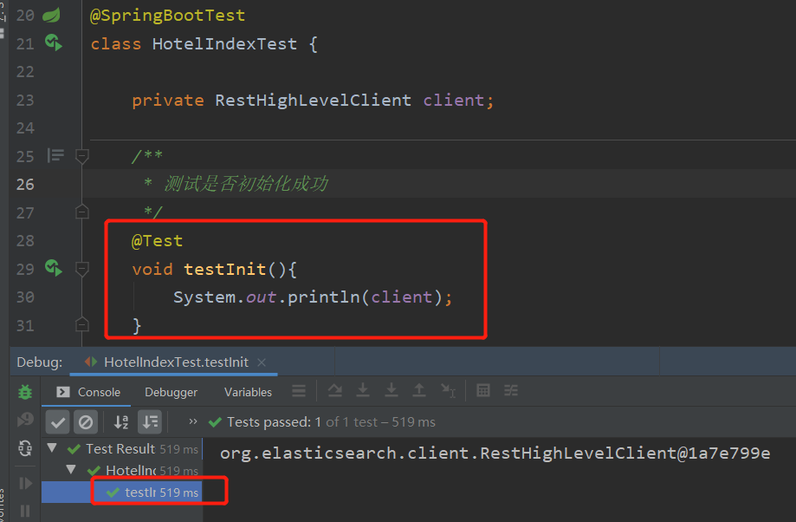796x522 pixels.
Task: Click the Step Out icon
Action: (419, 390)
